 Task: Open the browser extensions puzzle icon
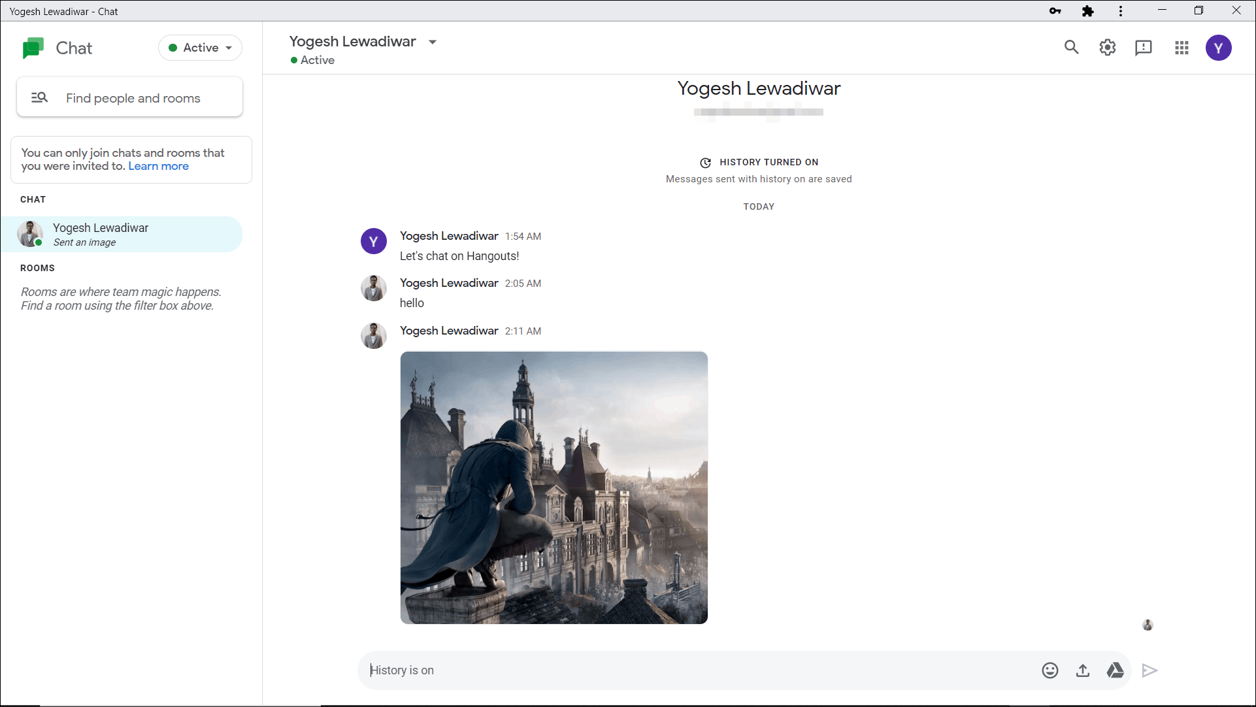click(x=1087, y=11)
